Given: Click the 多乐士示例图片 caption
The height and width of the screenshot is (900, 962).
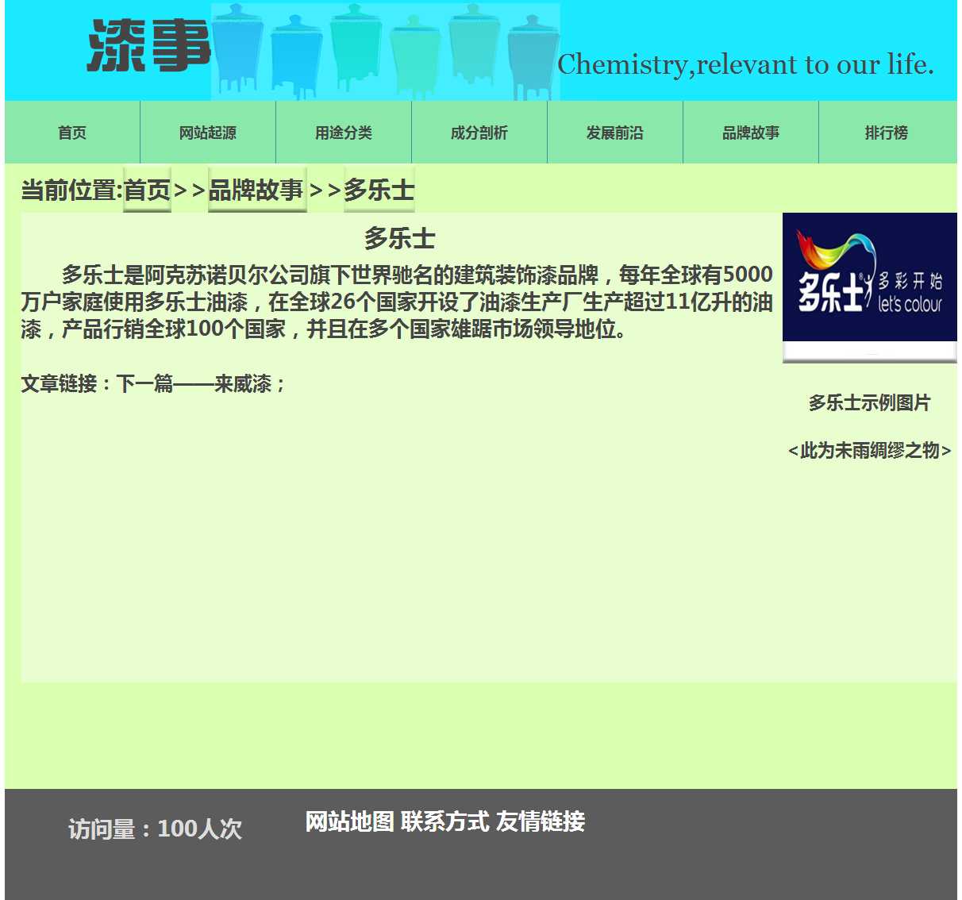Looking at the screenshot, I should point(869,403).
